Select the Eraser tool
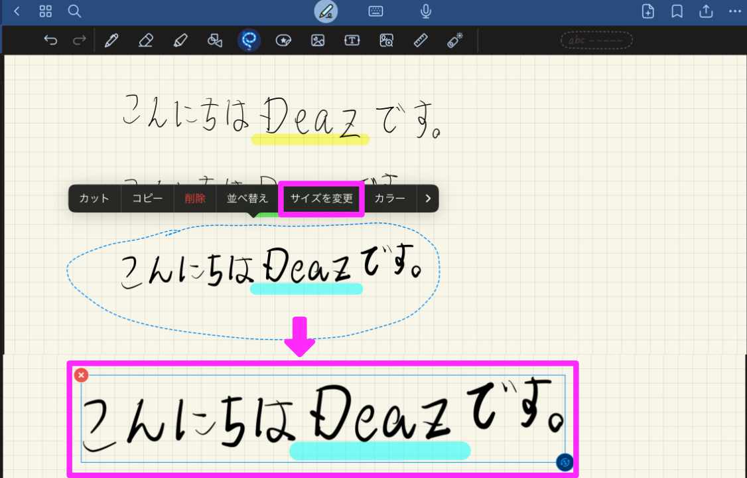 click(147, 40)
